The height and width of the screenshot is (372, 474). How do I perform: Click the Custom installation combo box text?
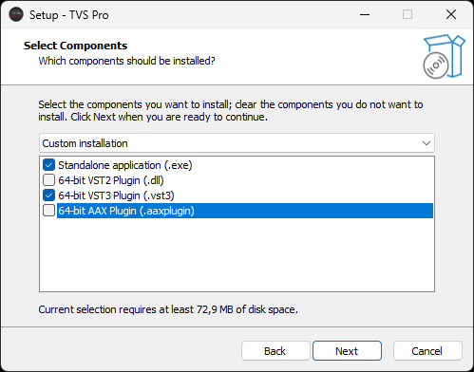click(85, 143)
